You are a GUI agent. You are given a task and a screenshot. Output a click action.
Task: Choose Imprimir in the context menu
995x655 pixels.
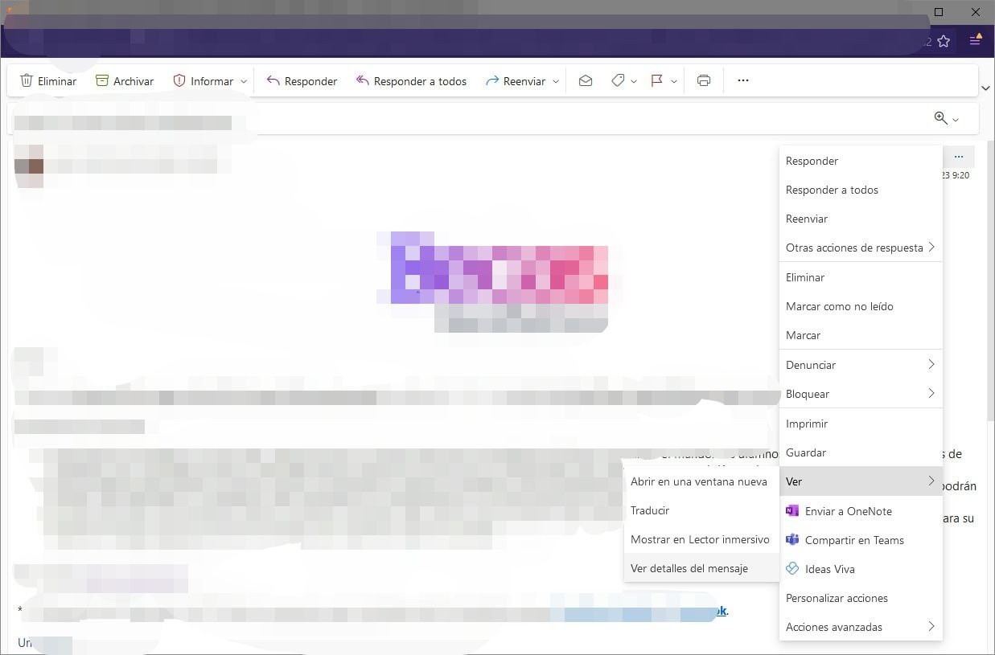[861, 424]
